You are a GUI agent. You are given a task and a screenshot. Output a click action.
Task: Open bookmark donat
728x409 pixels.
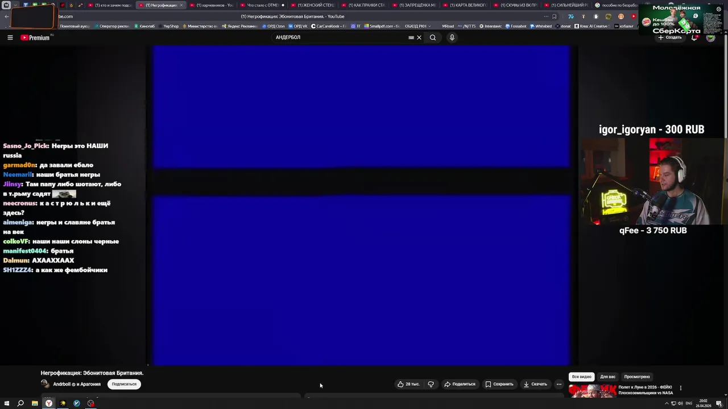tap(563, 26)
